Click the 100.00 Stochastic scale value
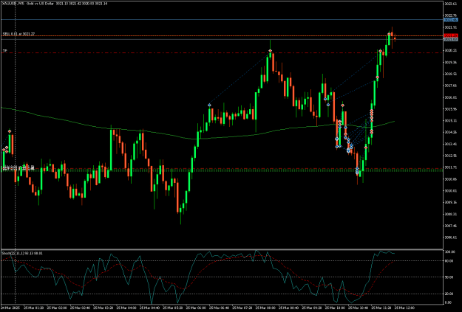Screen dimensions: 462x312 (x=449, y=252)
